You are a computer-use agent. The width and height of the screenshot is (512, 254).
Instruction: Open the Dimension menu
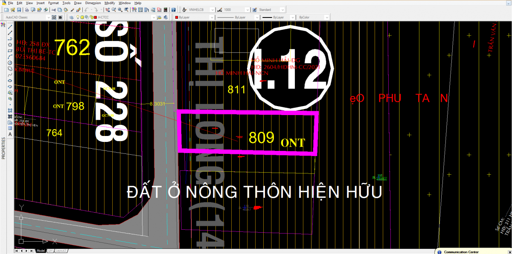(x=93, y=3)
